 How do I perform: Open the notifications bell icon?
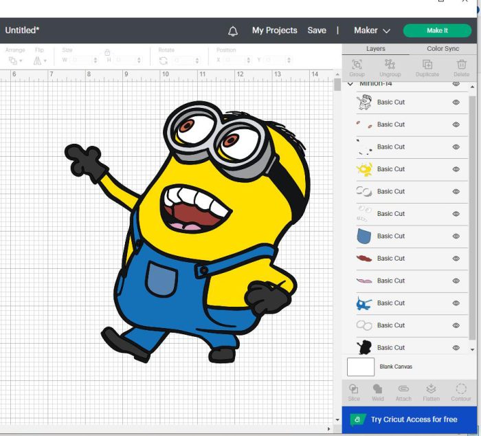tap(233, 31)
